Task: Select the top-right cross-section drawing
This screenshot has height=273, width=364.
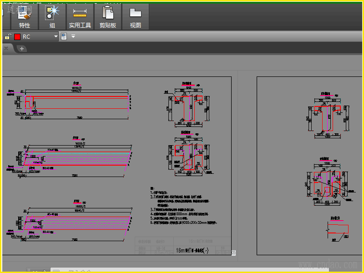Action: click(326, 116)
